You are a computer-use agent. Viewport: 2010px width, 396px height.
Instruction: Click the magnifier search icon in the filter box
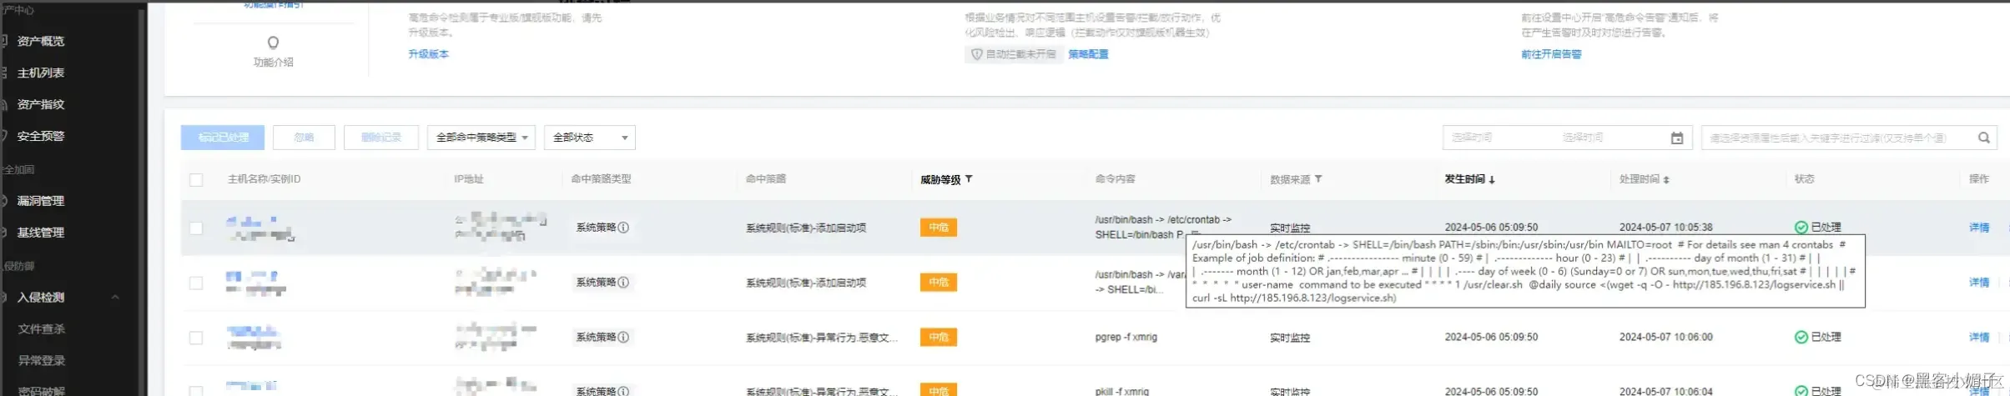coord(1984,138)
